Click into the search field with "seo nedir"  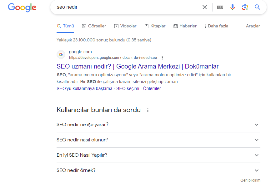[x=128, y=7]
